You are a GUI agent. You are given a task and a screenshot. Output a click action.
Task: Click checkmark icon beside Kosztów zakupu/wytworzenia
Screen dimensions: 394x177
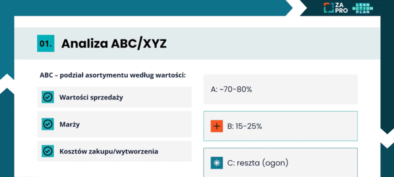[x=48, y=151]
